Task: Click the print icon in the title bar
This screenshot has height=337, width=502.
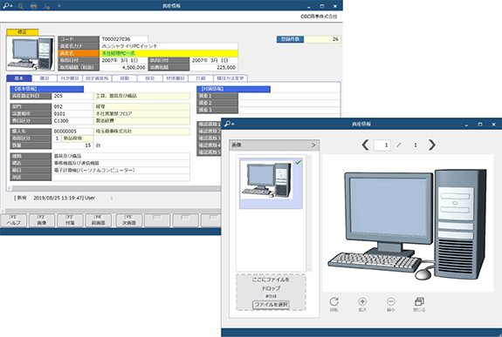Action: pos(33,6)
